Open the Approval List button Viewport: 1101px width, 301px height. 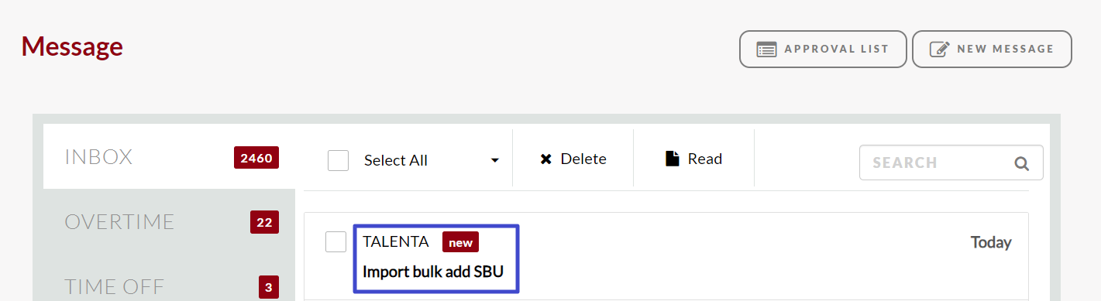tap(823, 49)
